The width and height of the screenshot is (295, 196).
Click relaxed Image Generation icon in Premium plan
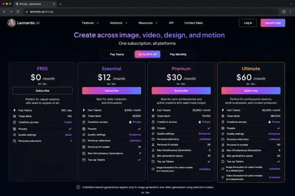[153, 169]
